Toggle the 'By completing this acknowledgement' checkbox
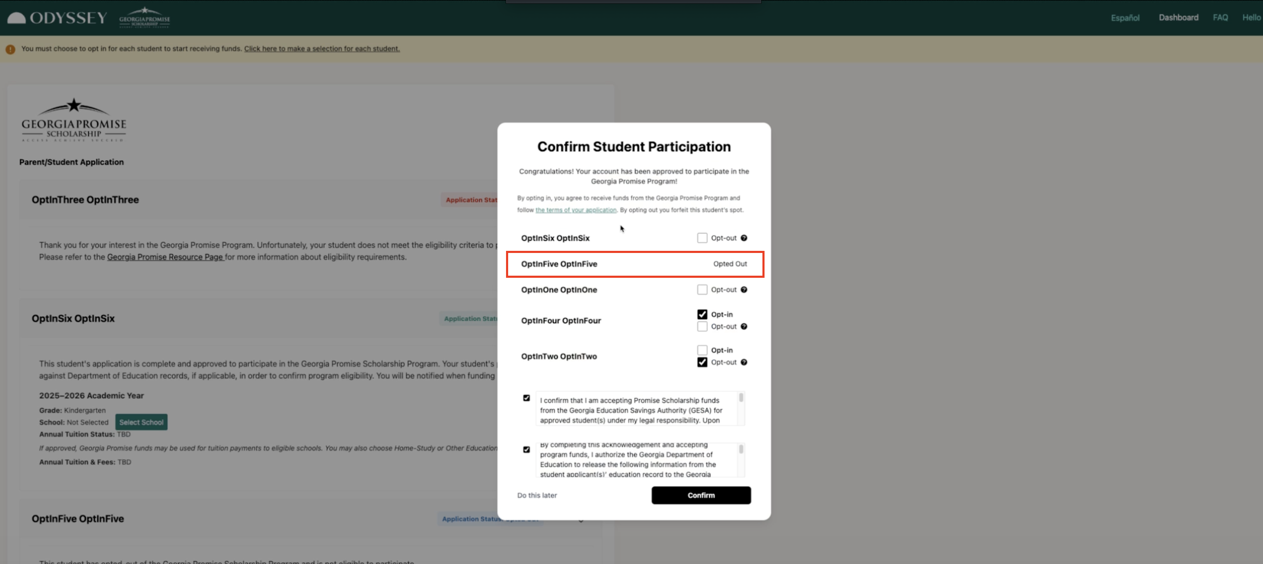The image size is (1263, 564). (x=527, y=450)
